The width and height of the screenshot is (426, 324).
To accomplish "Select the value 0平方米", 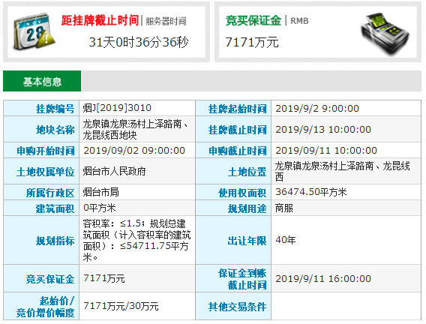I will (100, 208).
